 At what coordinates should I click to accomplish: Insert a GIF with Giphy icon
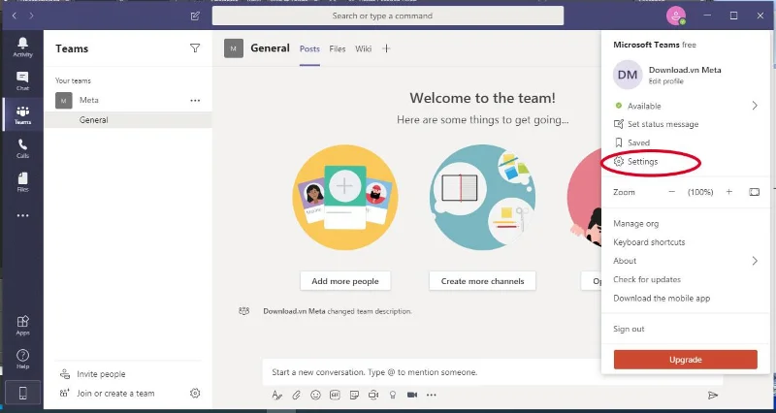coord(335,395)
